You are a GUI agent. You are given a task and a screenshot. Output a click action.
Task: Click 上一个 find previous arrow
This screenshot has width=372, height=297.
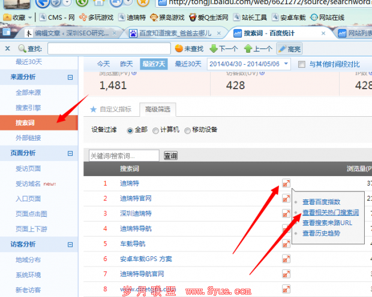[x=259, y=49]
